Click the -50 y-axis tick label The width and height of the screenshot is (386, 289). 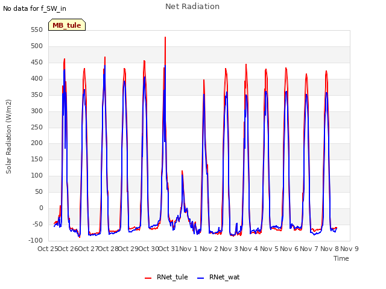pyautogui.click(x=37, y=225)
